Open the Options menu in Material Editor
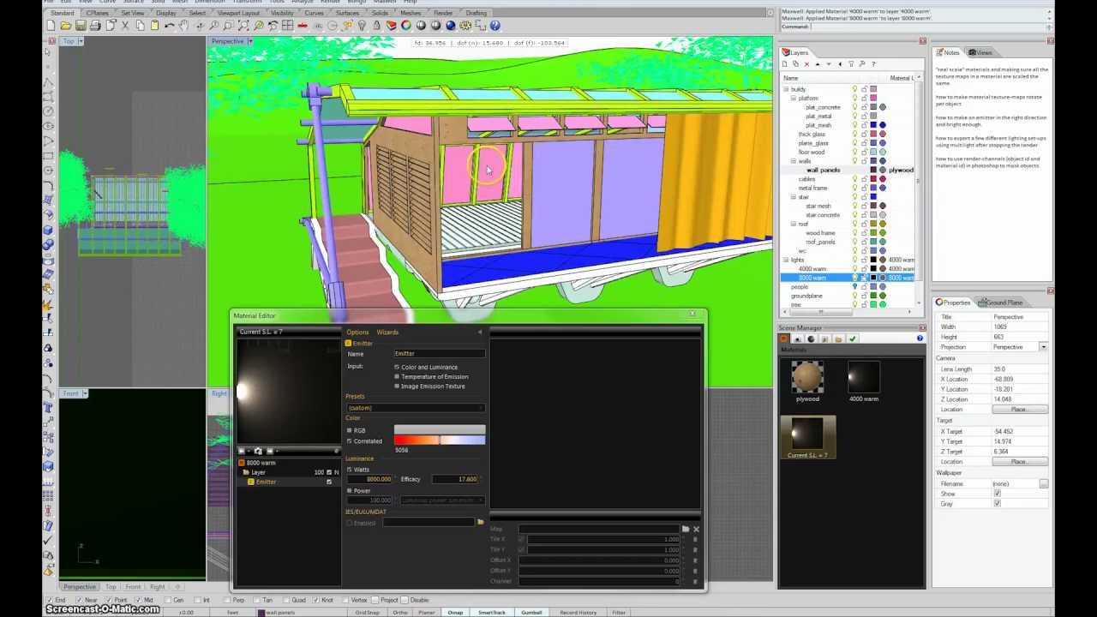Viewport: 1097px width, 617px height. click(357, 332)
